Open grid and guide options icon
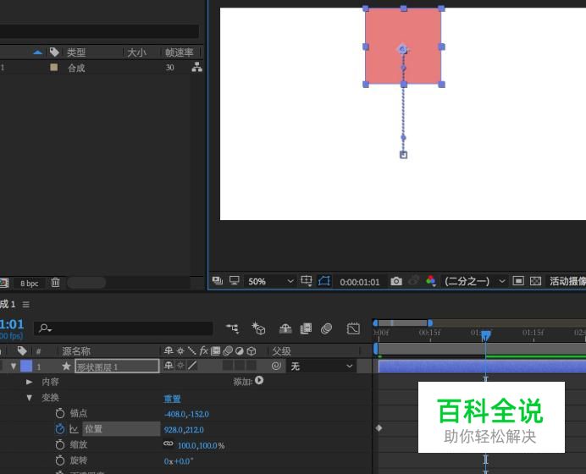The image size is (586, 474). tap(307, 280)
